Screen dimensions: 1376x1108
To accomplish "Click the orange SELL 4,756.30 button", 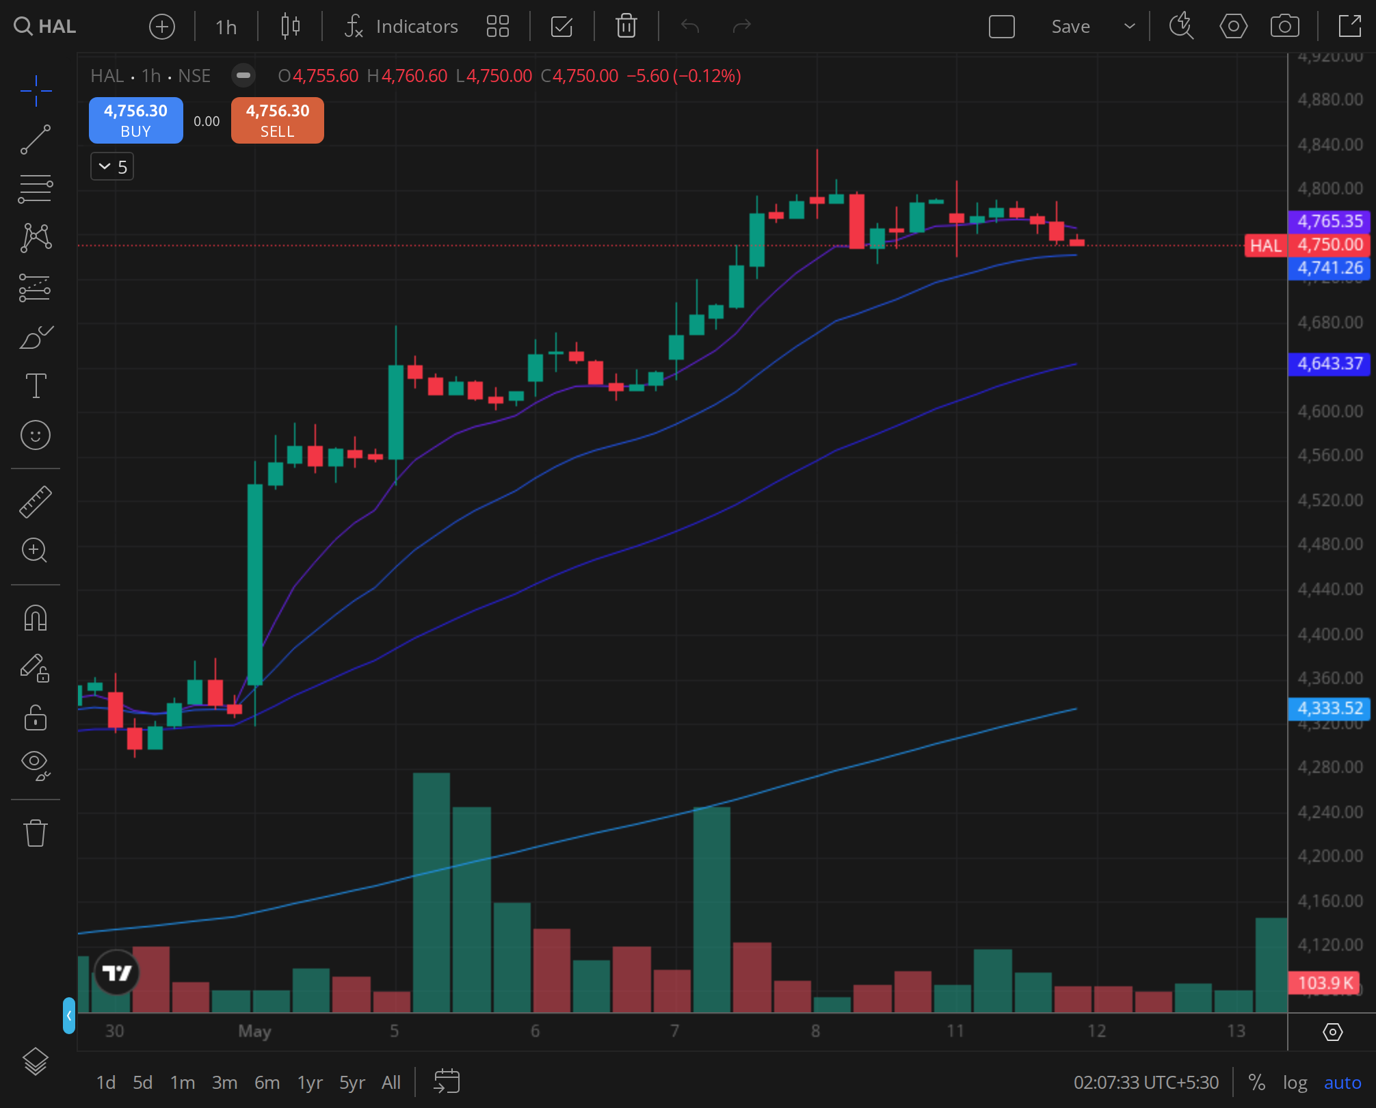I will coord(277,120).
